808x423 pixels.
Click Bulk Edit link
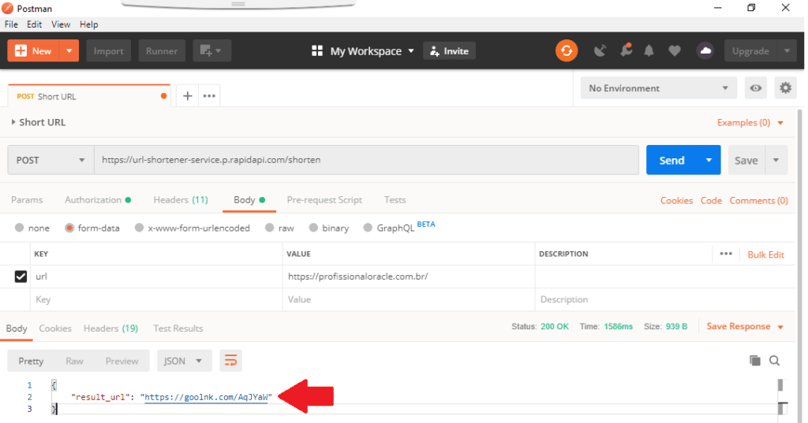(x=765, y=254)
